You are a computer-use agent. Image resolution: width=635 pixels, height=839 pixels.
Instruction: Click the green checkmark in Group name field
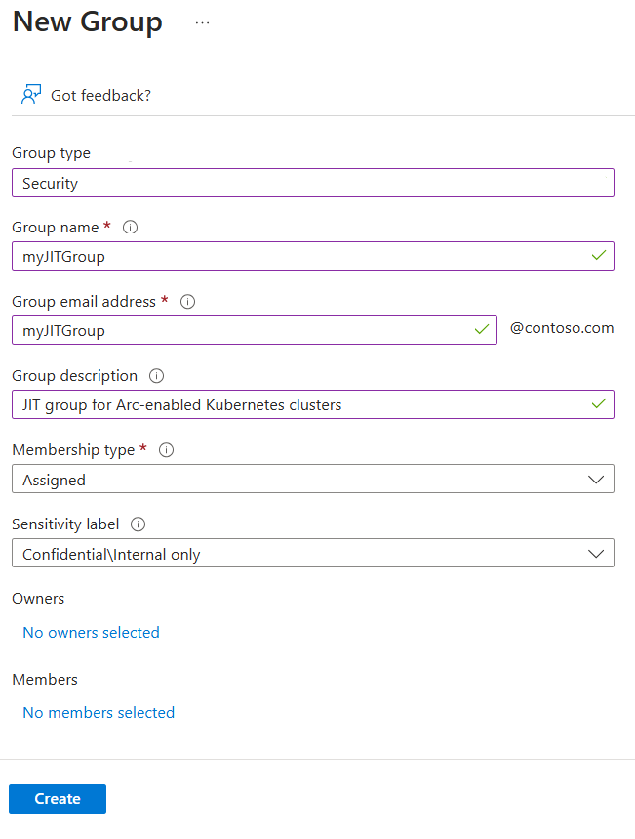596,255
